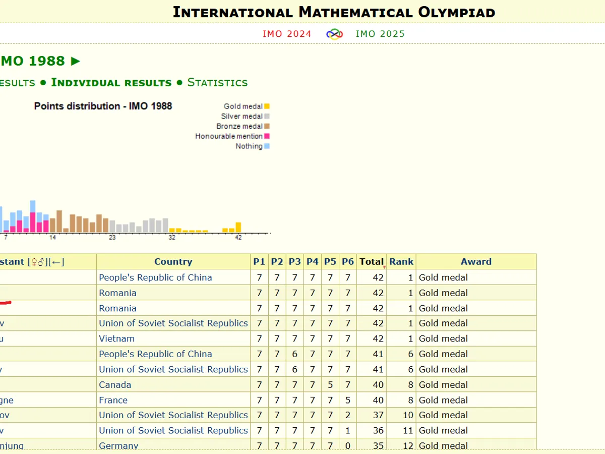This screenshot has width=605, height=454.
Task: Go to next year using ► arrow
Action: [x=76, y=61]
